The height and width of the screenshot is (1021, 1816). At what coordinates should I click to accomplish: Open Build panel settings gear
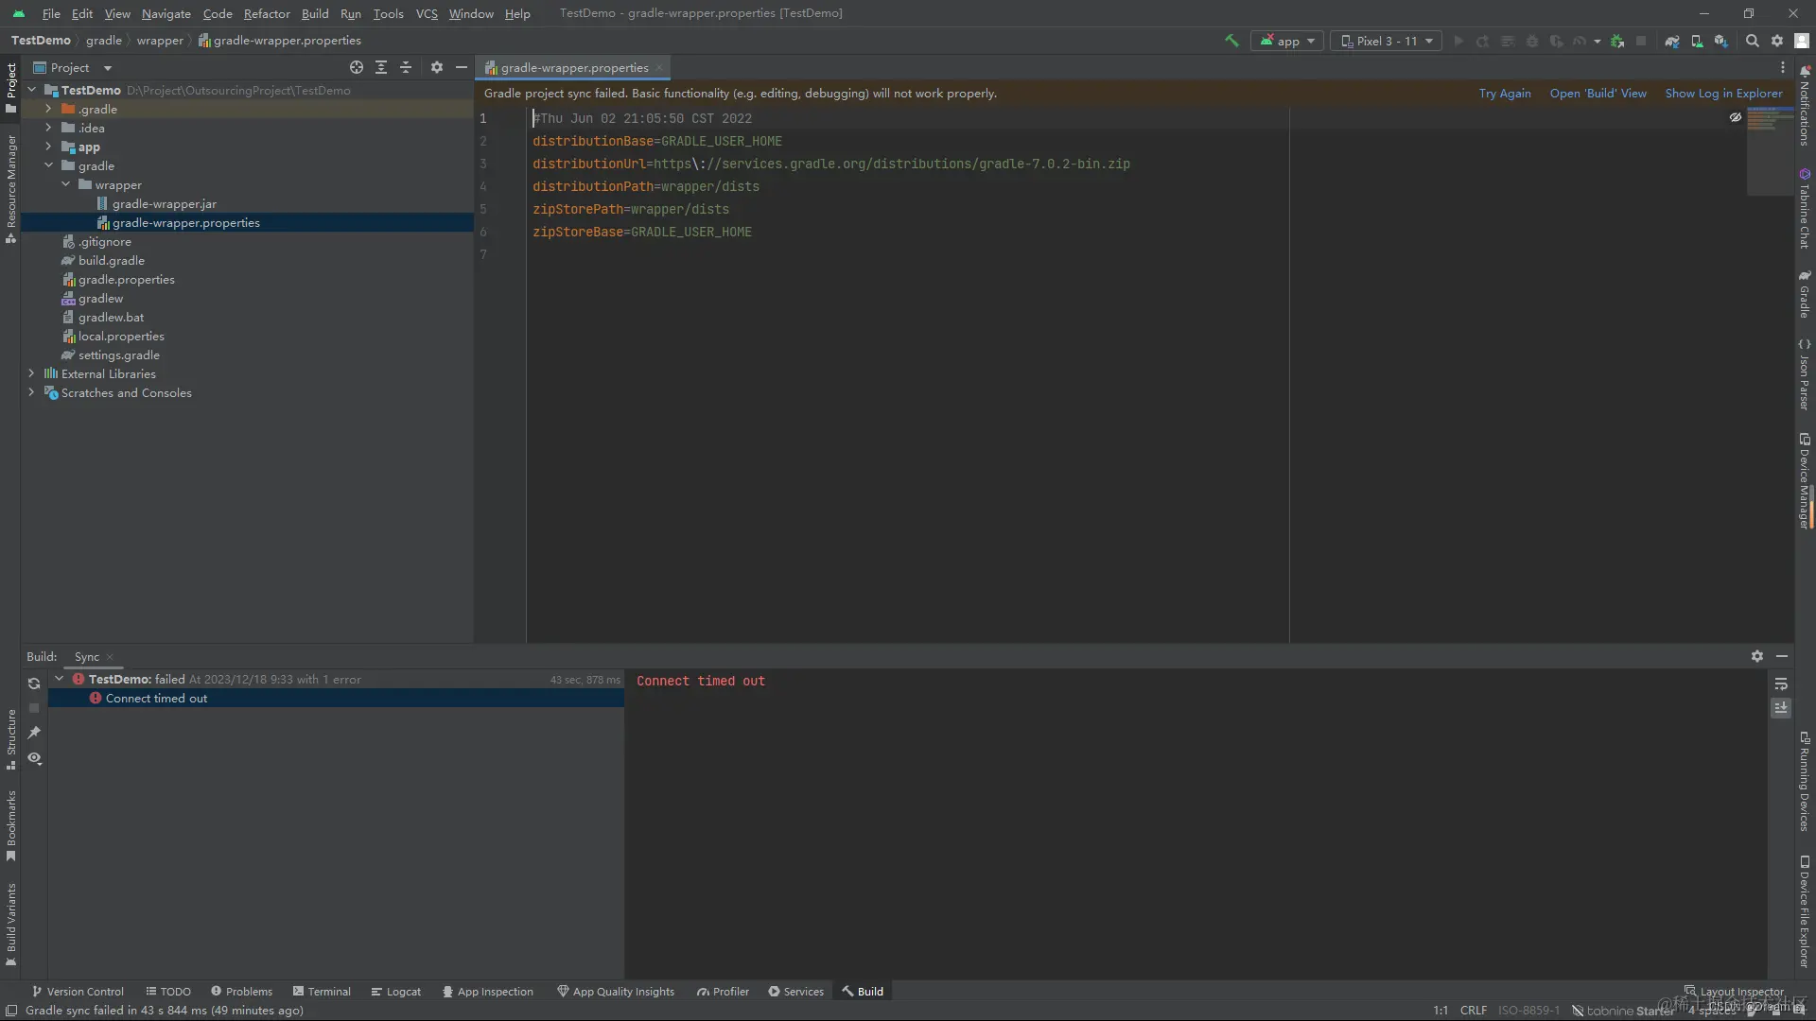tap(1757, 656)
